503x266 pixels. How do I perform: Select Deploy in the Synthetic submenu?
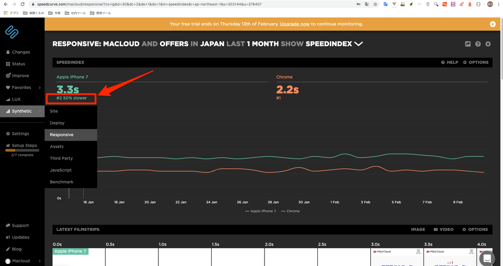[71, 123]
